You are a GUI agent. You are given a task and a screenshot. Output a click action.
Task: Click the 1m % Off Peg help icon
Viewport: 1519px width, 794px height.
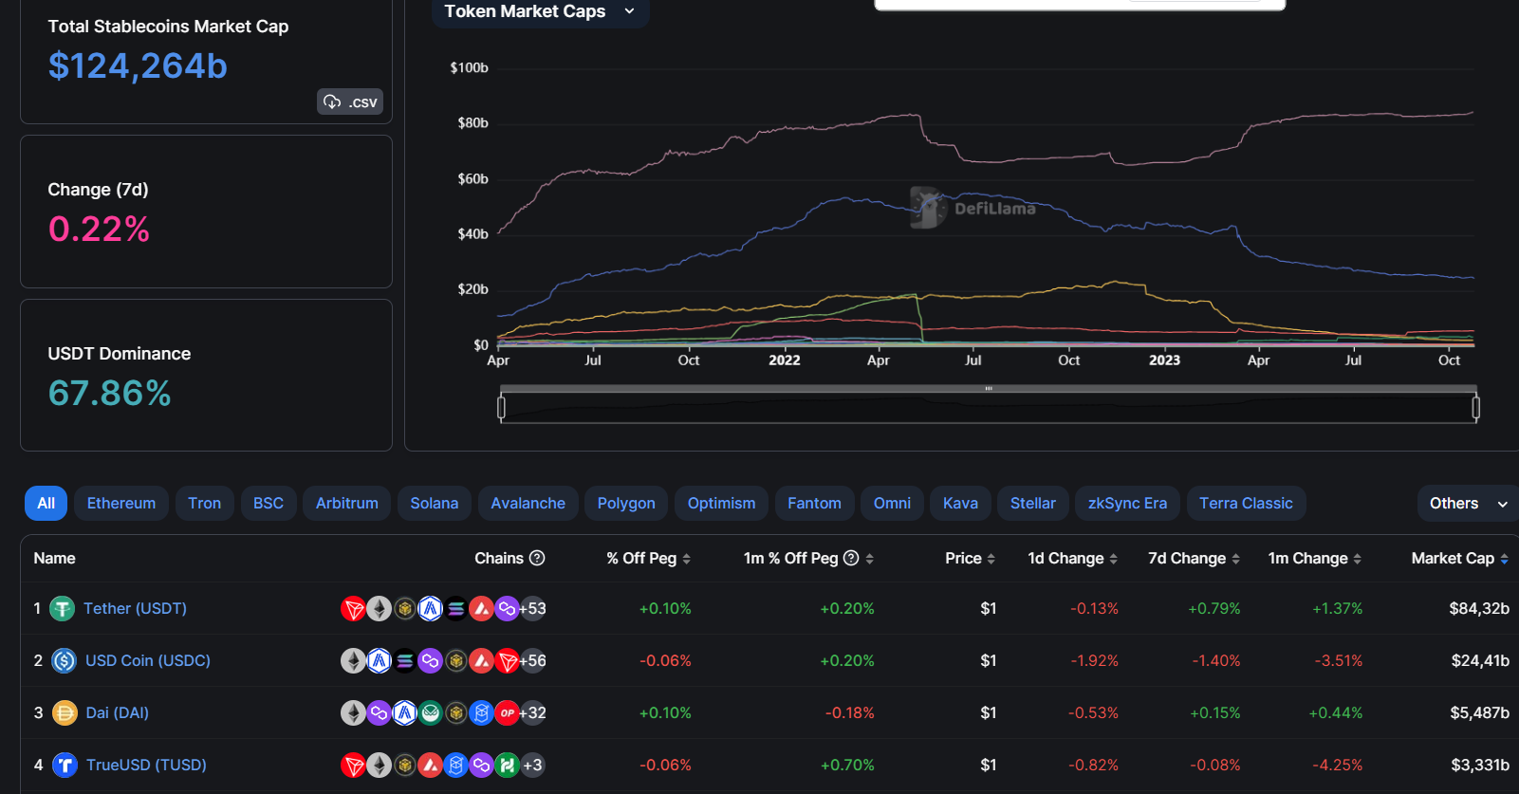click(x=851, y=558)
